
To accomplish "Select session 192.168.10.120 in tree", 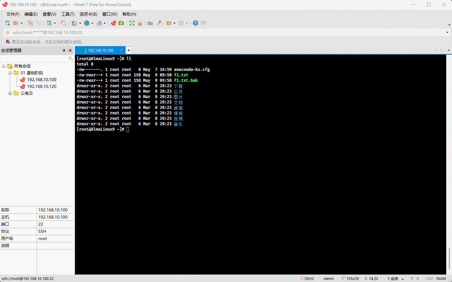I will 42,87.
